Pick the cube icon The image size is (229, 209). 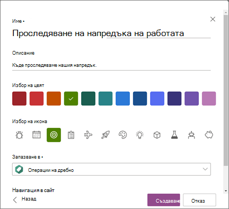coord(157,135)
